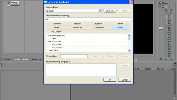Focus the Shortcut keys input field
The image size is (177, 100).
[74, 56]
